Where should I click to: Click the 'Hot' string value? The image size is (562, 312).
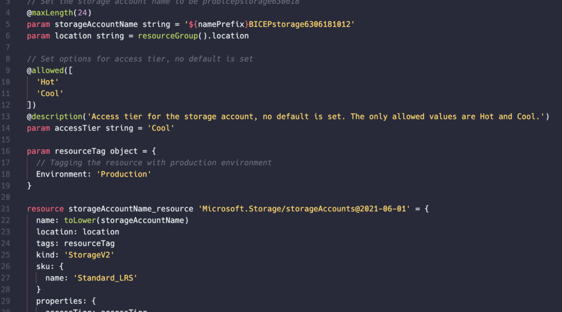(47, 82)
